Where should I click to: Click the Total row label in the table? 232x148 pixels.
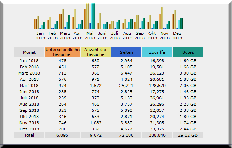pos(29,135)
